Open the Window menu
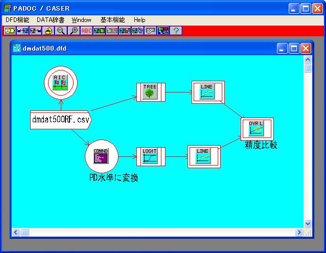 pyautogui.click(x=81, y=20)
